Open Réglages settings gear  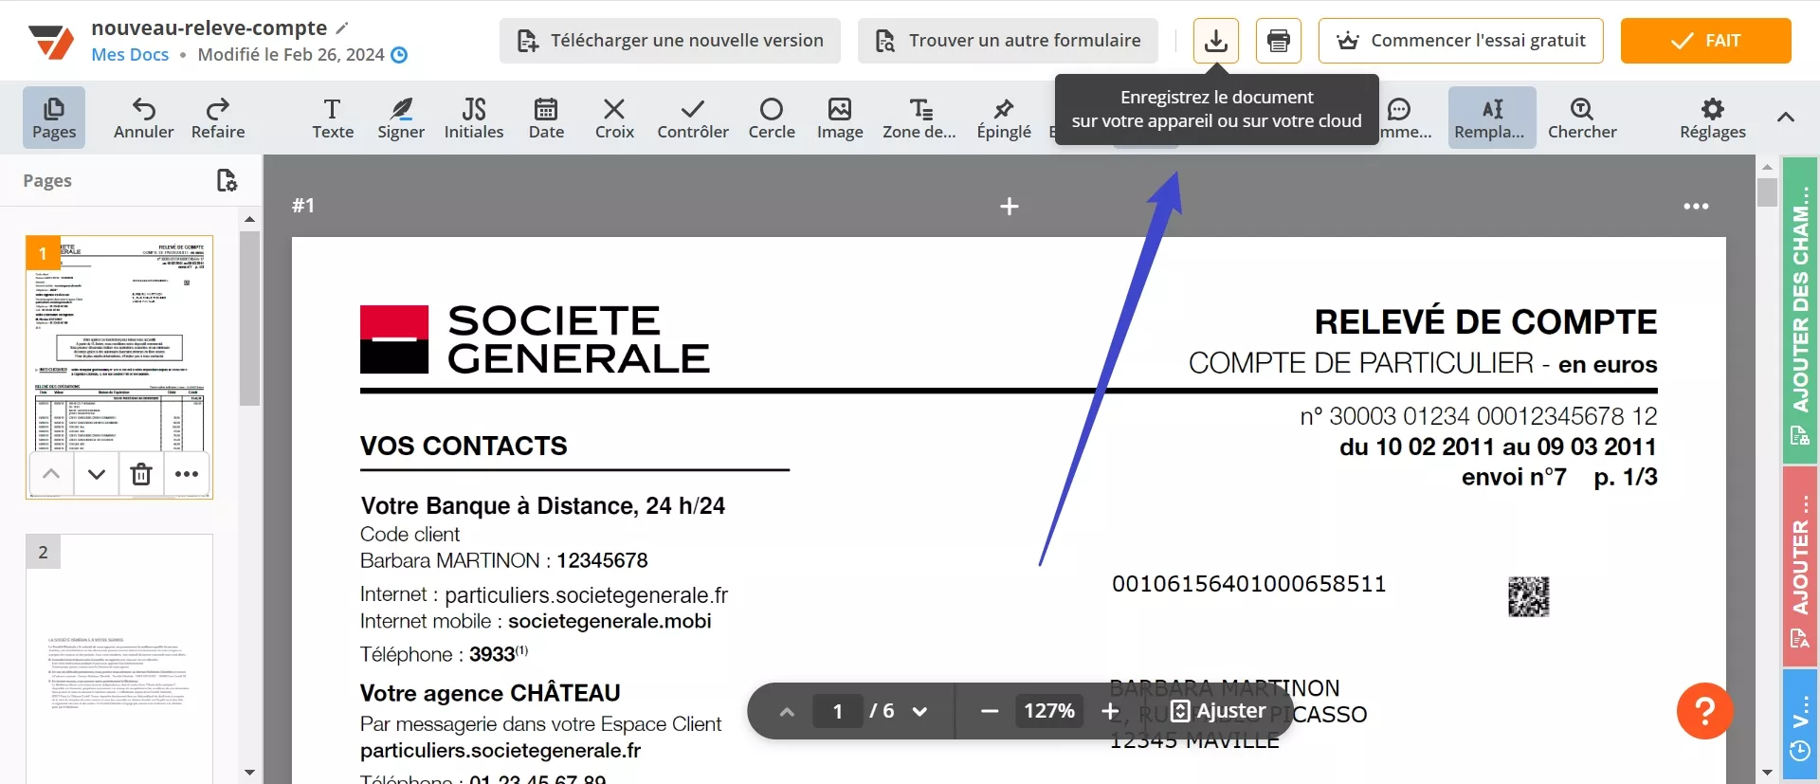(1712, 118)
